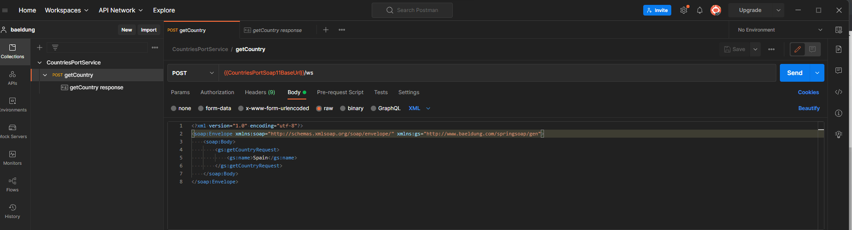852x230 pixels.
Task: Open the POST method dropdown
Action: click(193, 73)
